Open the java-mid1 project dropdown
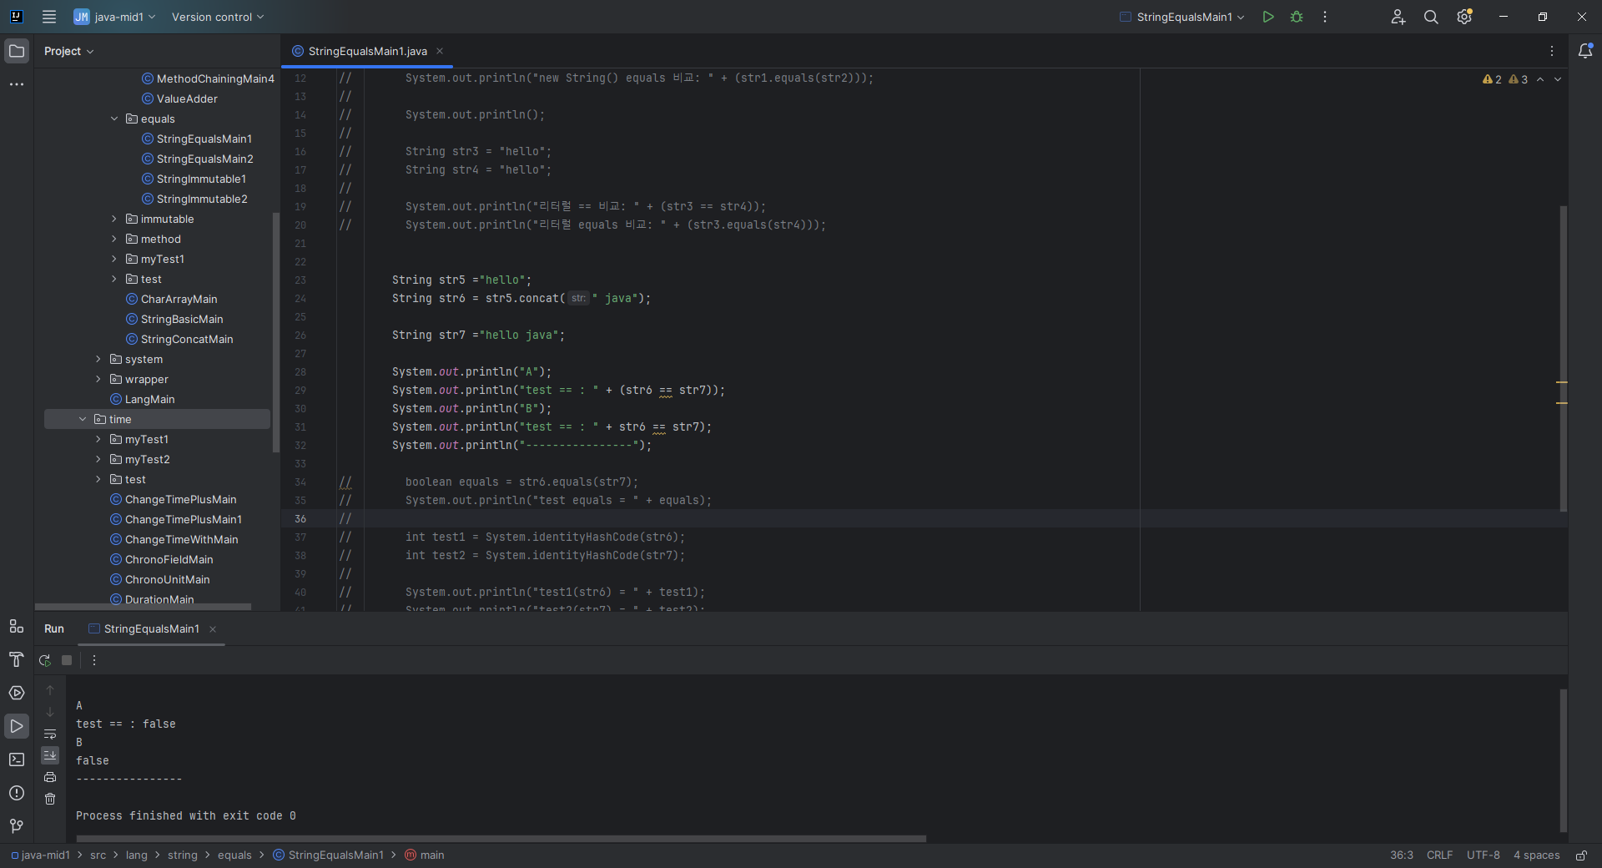Viewport: 1602px width, 868px height. 114,17
